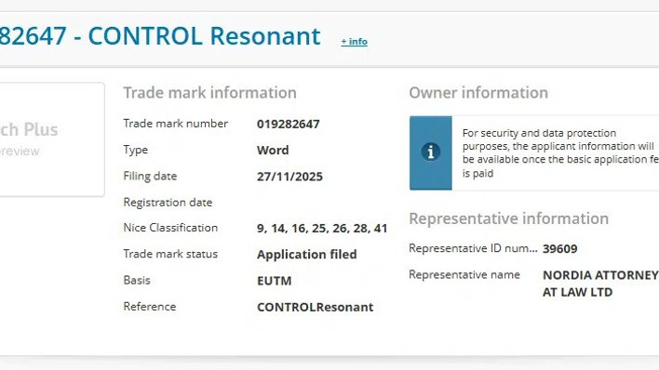The image size is (659, 370).
Task: Select the CONTROLResonant reference value
Action: point(315,307)
